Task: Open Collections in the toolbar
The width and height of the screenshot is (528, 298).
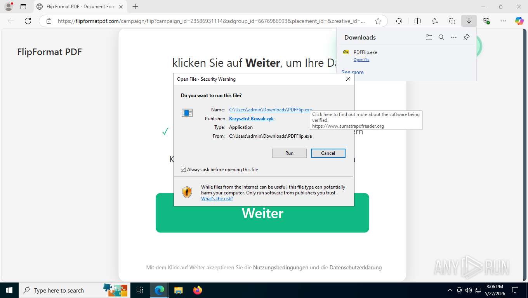Action: [x=452, y=21]
